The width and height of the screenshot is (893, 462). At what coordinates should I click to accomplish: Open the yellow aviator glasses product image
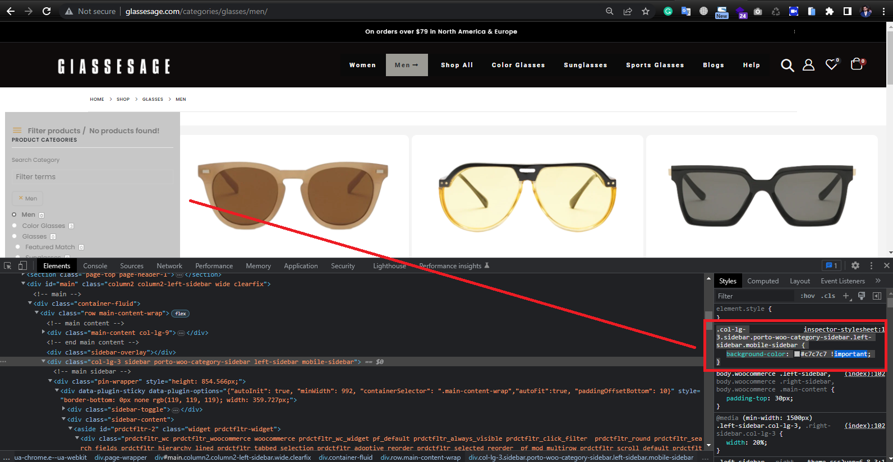click(x=527, y=196)
